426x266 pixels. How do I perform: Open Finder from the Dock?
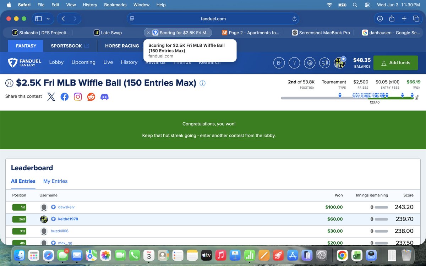[20, 255]
